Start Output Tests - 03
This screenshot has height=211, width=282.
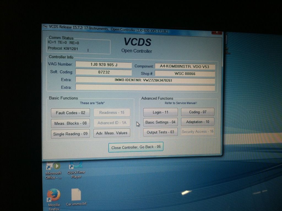point(160,132)
